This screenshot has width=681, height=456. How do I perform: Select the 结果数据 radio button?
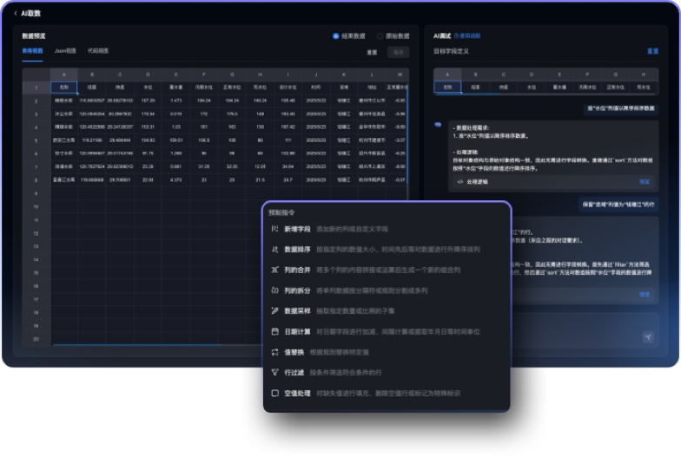point(335,36)
